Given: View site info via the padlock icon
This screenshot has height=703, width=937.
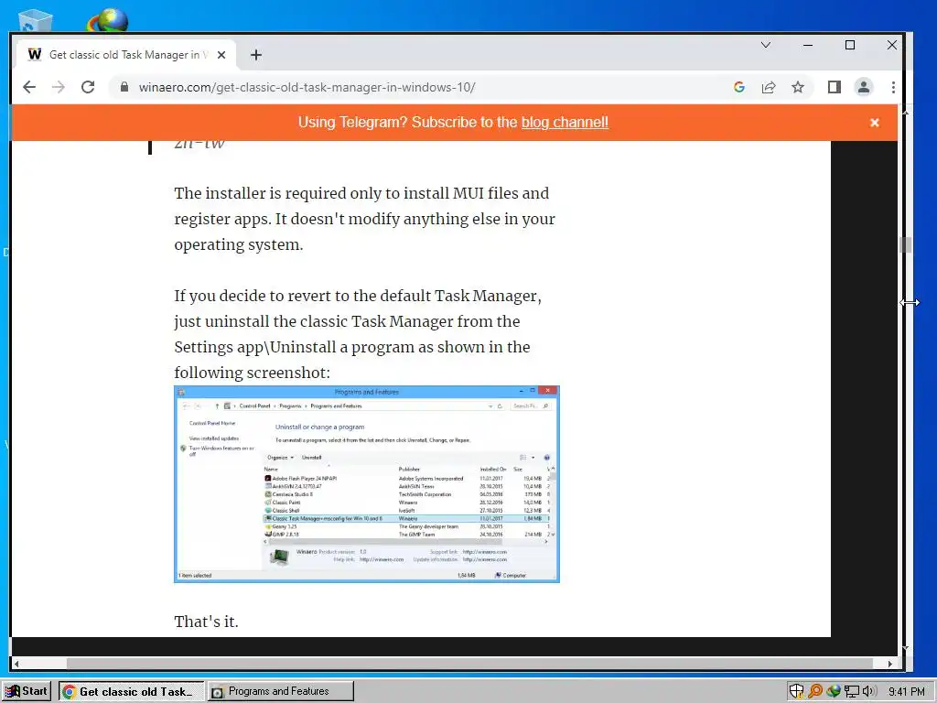Looking at the screenshot, I should pos(124,87).
